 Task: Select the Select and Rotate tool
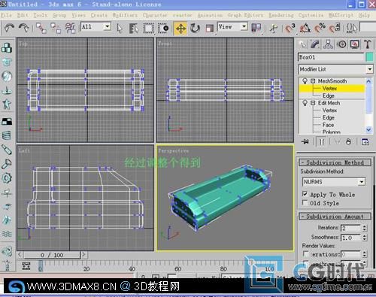click(x=195, y=29)
